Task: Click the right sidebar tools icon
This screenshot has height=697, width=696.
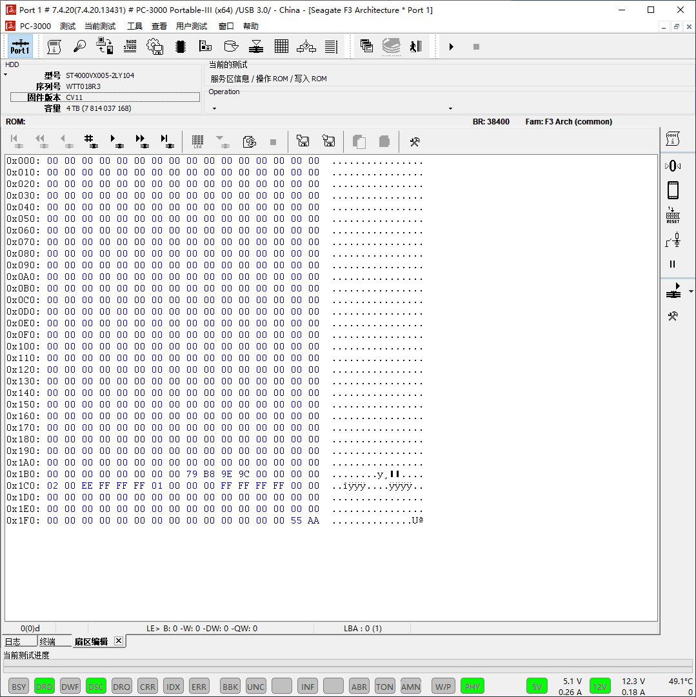Action: click(x=673, y=316)
